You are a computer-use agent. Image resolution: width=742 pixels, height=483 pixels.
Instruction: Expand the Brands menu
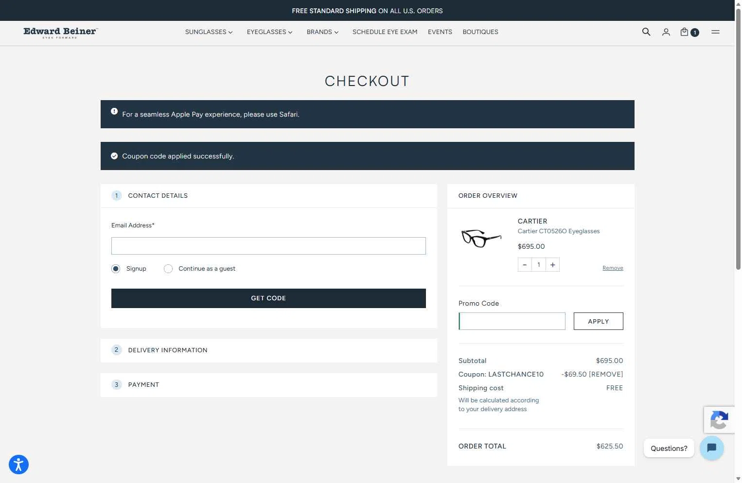pos(322,32)
